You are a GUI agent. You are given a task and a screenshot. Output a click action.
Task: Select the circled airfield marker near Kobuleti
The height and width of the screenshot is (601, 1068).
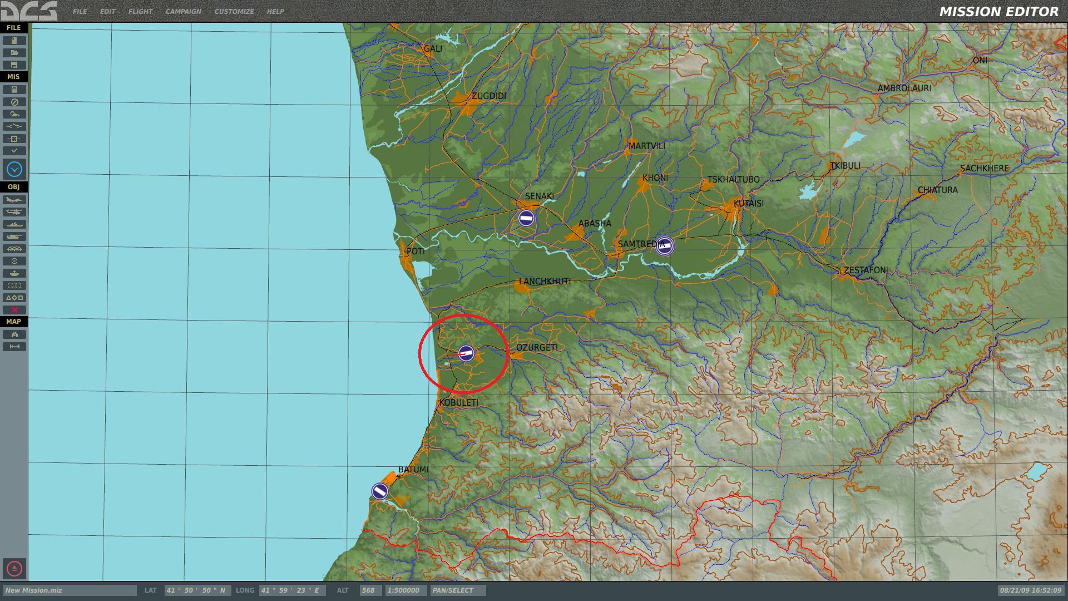[x=466, y=353]
